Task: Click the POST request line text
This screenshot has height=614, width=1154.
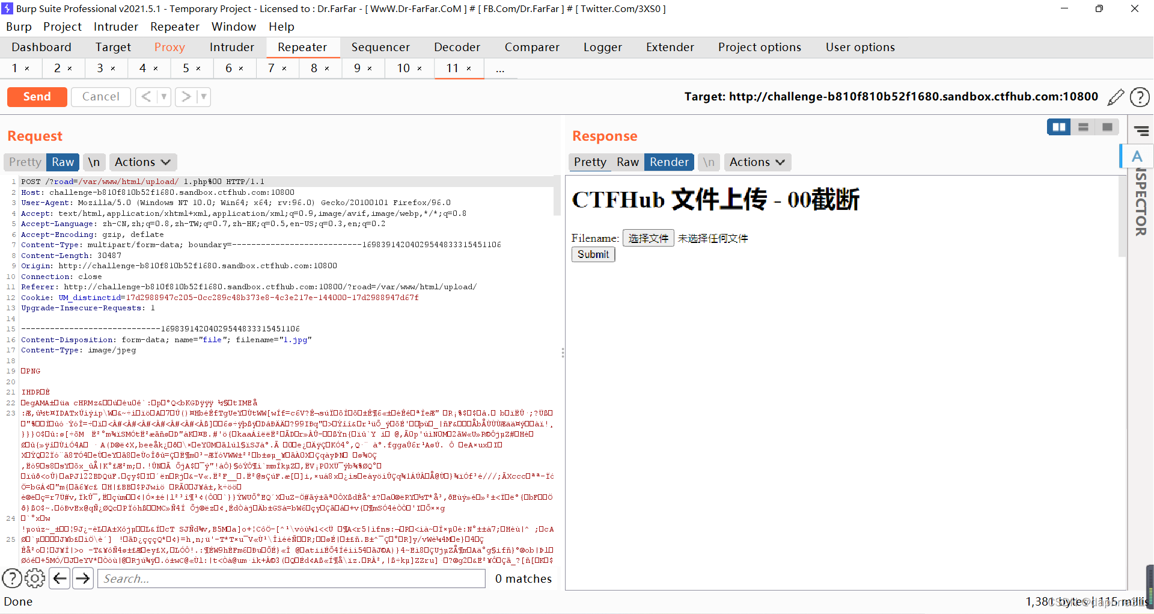Action: click(x=143, y=182)
